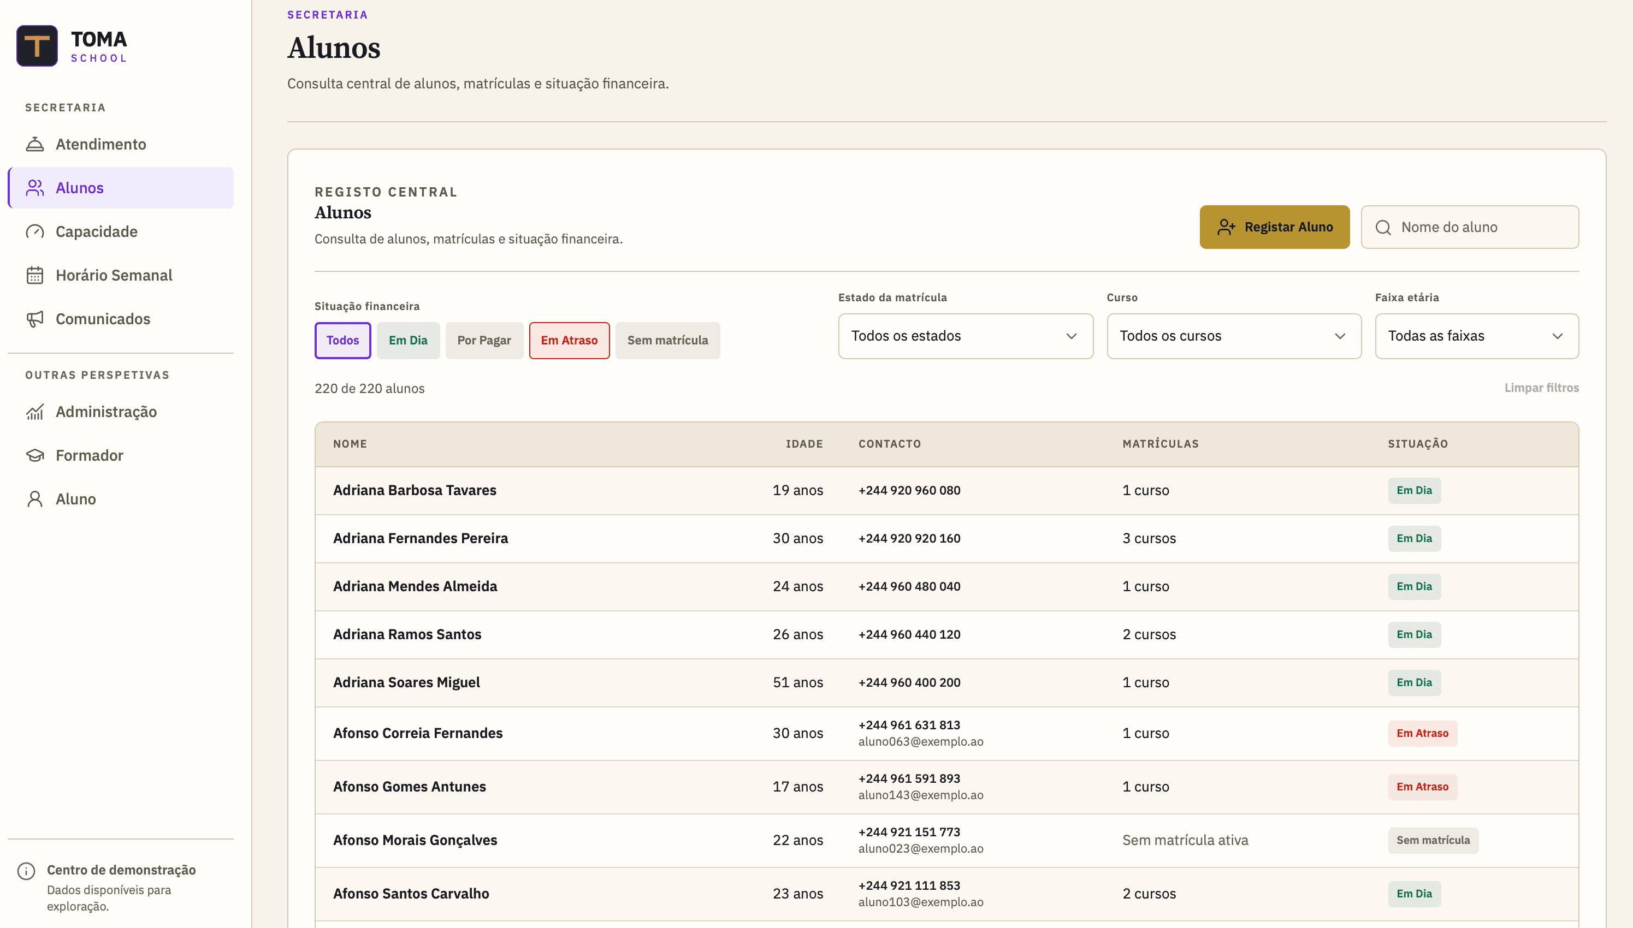1633x928 pixels.
Task: Click the Horário Semanal calendar icon
Action: point(35,275)
